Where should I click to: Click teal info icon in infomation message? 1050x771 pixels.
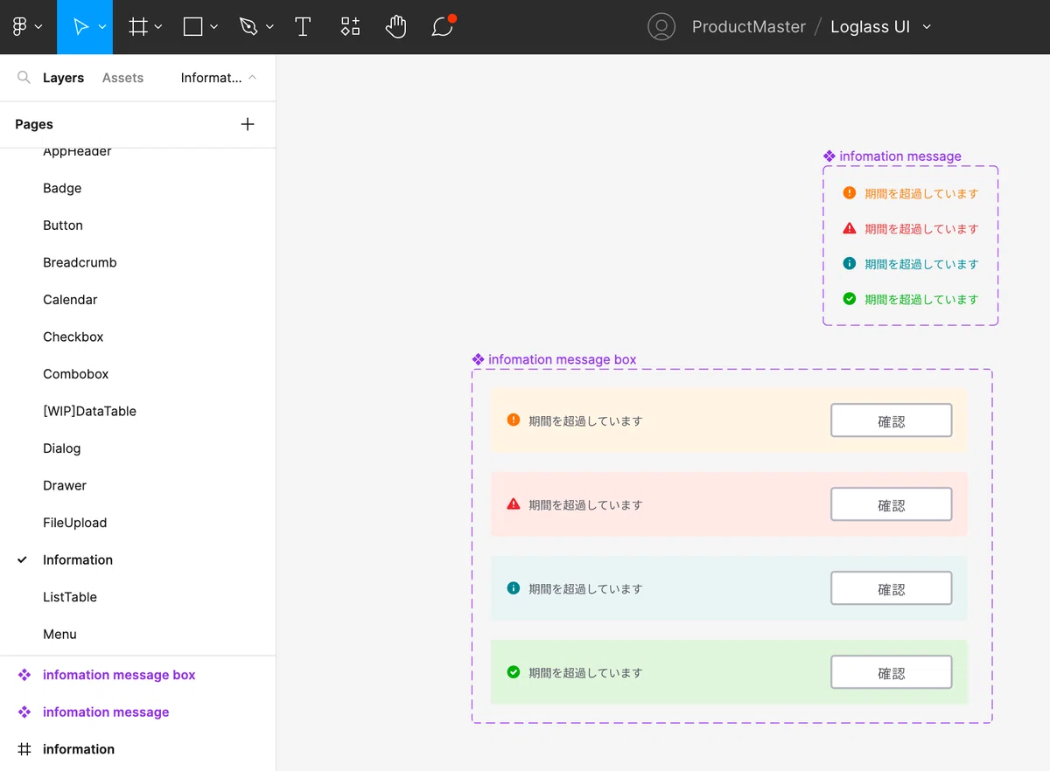click(x=849, y=263)
